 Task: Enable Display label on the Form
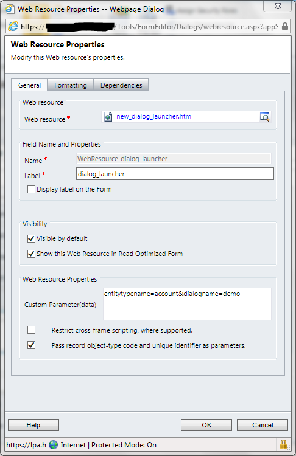31,189
